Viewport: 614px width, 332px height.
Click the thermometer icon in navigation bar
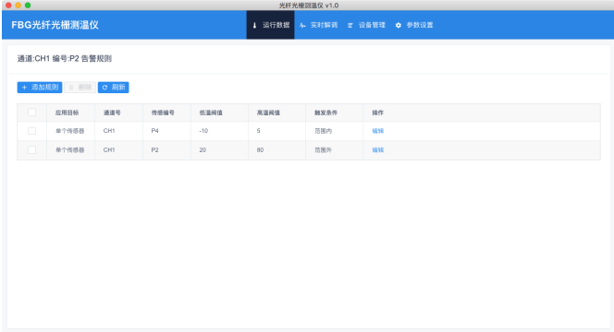(x=254, y=26)
